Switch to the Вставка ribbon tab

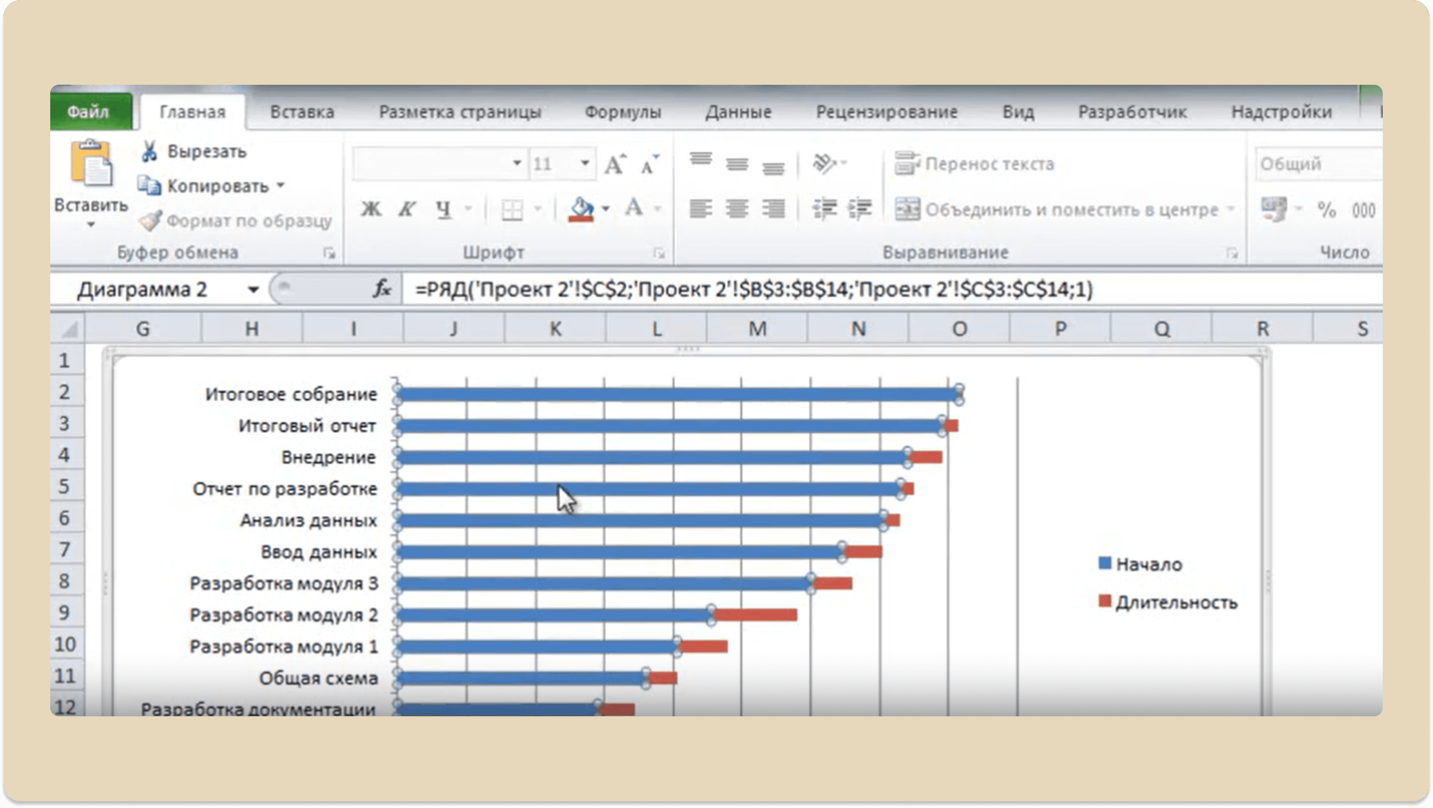coord(302,112)
